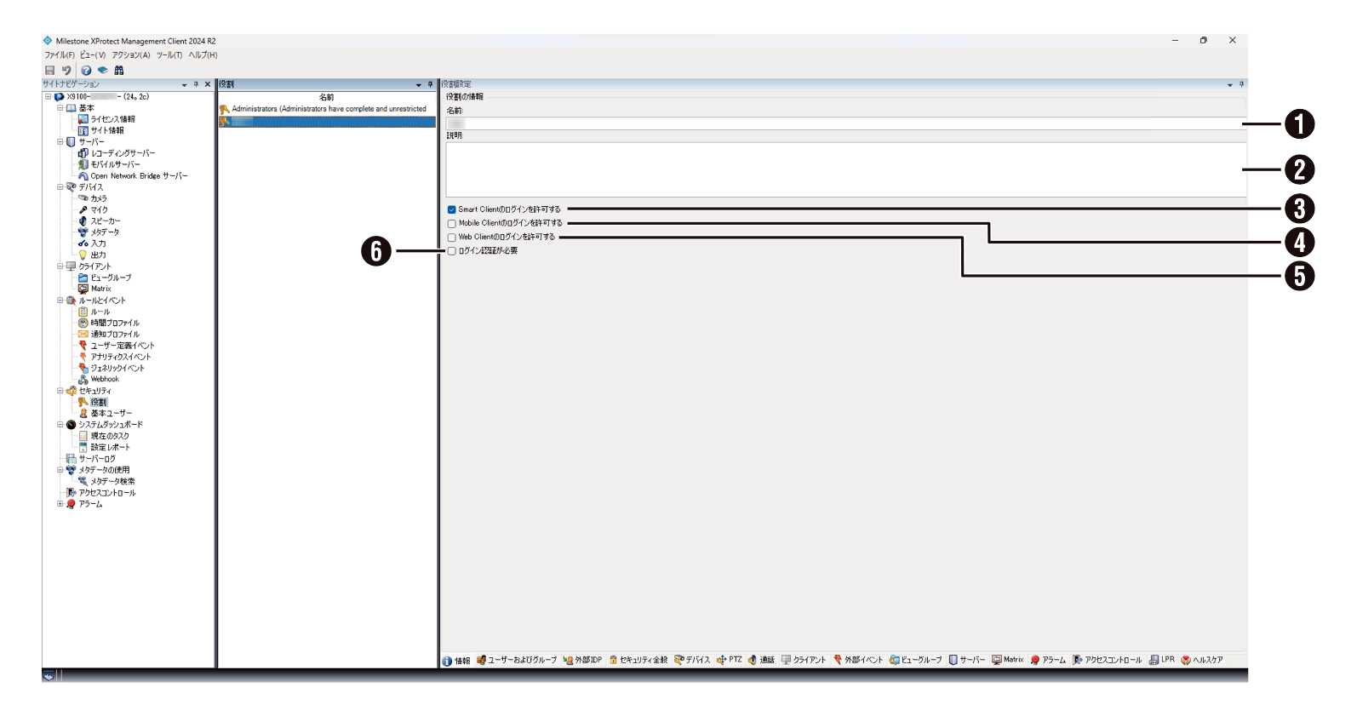Expand the アラーム tree node
Image resolution: width=1357 pixels, height=716 pixels.
60,504
